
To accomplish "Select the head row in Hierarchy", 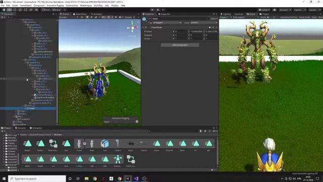I will pos(28,108).
